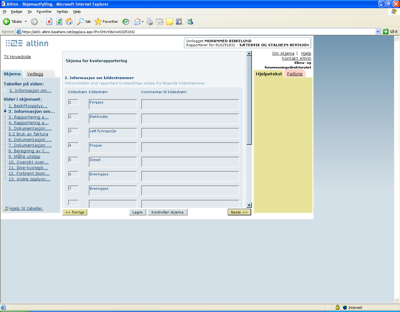Viewport: 400px width, 312px height.
Task: Click the Fyrgass kildestrøm field
Action: (x=113, y=104)
